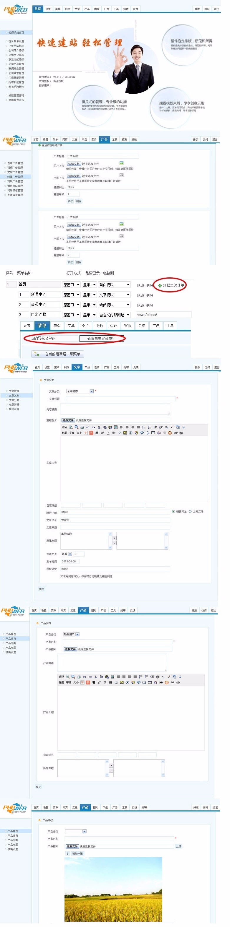Open 菜单 tab beside 设置 on menu page
Image resolution: width=230 pixels, height=927 pixels.
pos(42,325)
